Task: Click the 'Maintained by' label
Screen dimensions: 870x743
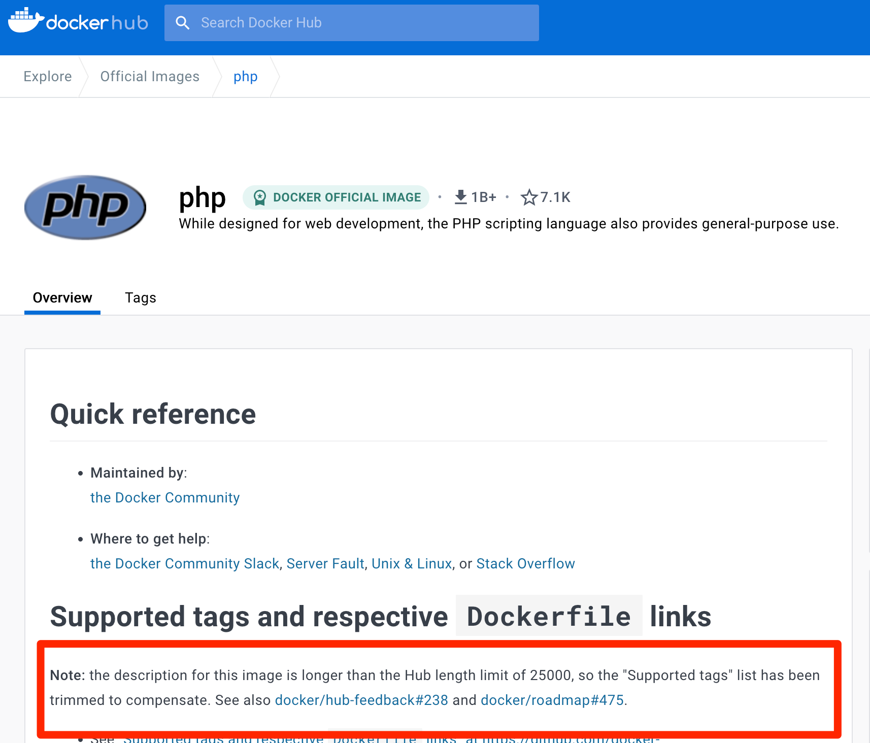Action: [x=139, y=473]
